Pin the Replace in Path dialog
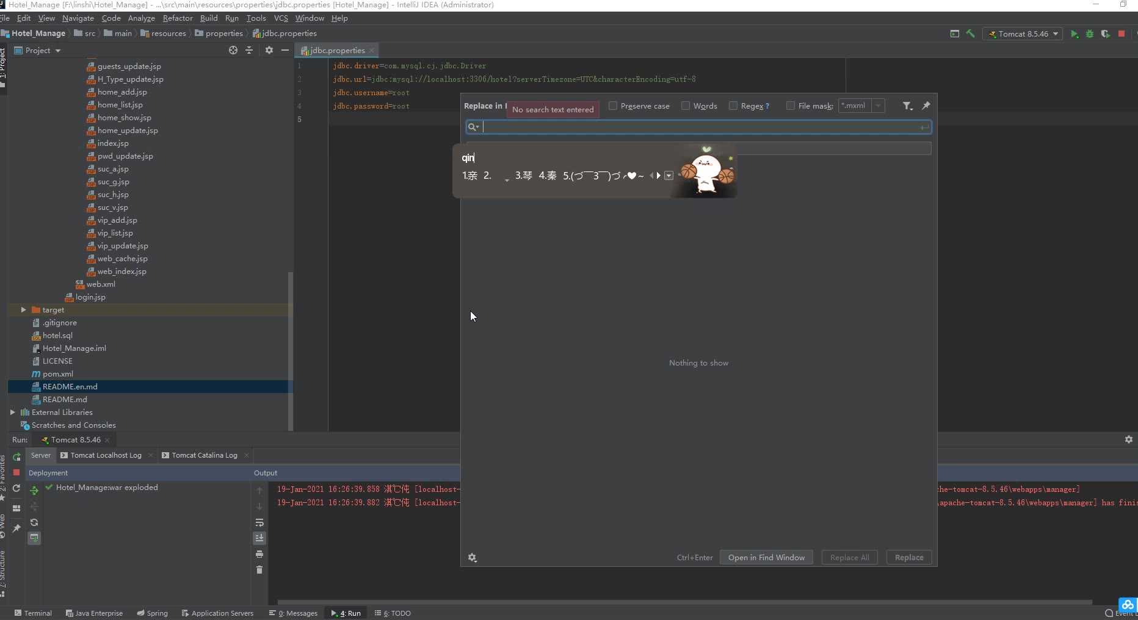The height and width of the screenshot is (620, 1138). 926,106
